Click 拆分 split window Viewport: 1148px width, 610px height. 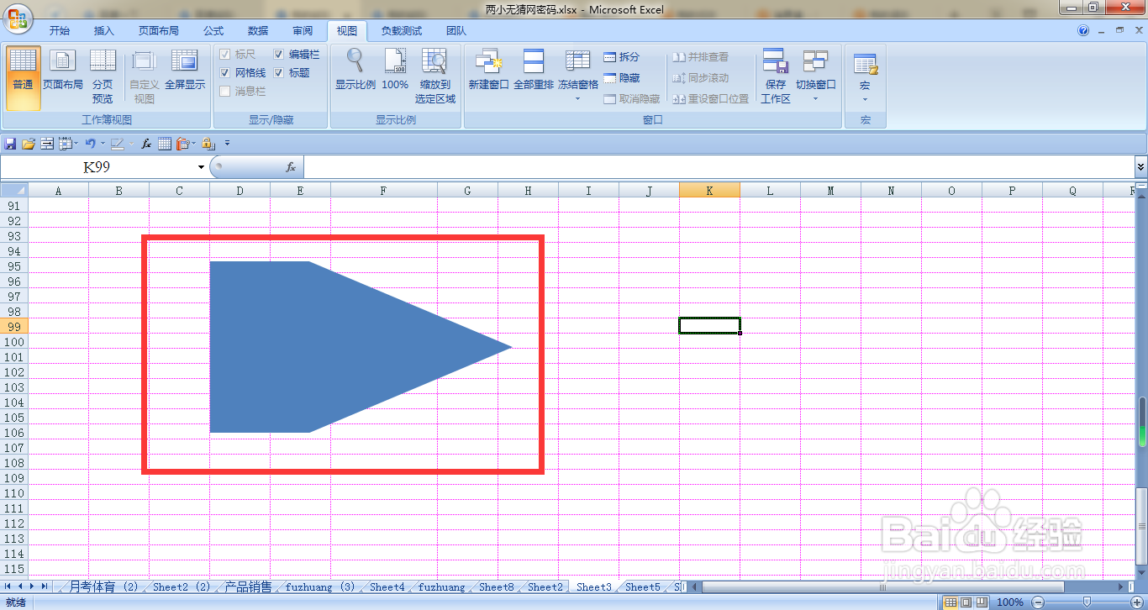622,57
